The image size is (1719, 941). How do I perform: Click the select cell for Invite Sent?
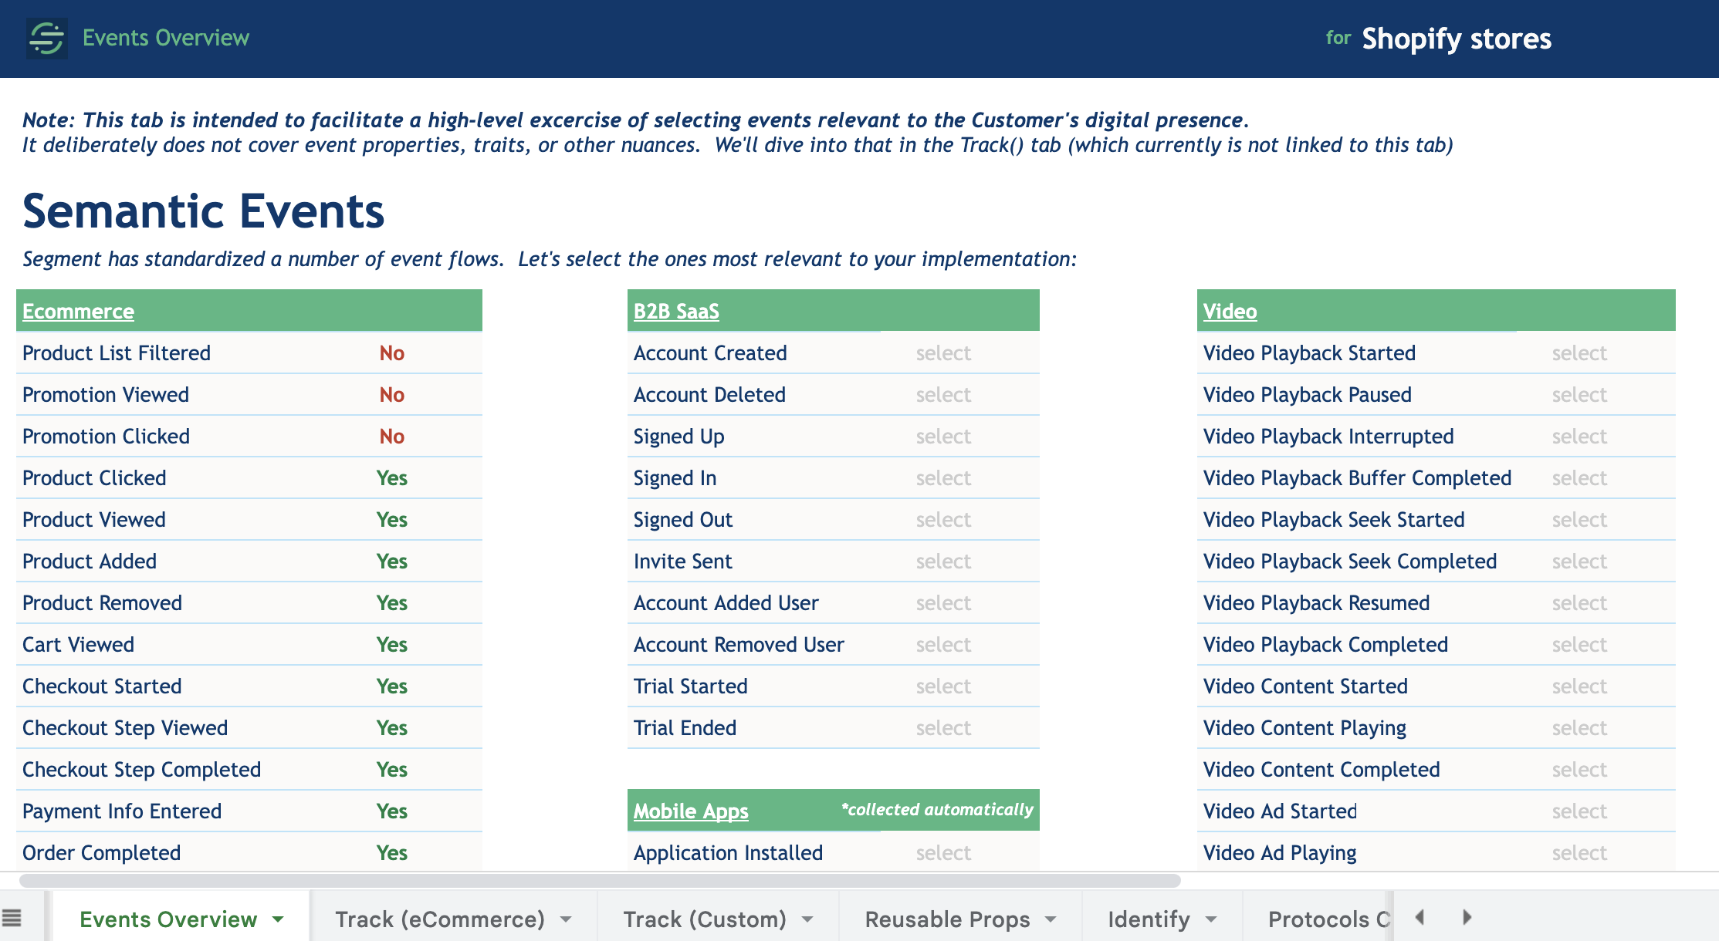pos(943,562)
